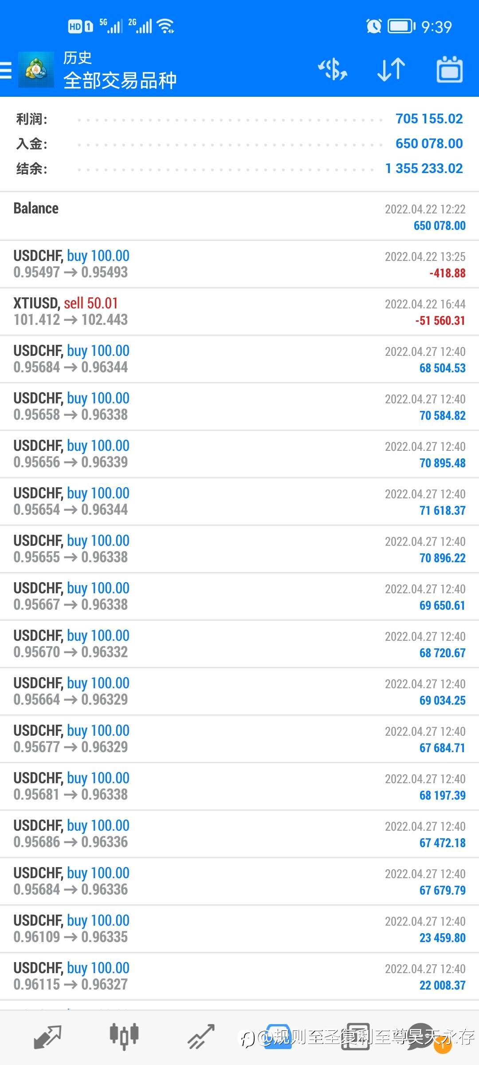Tap the balance total 1 355 233.02

click(424, 169)
